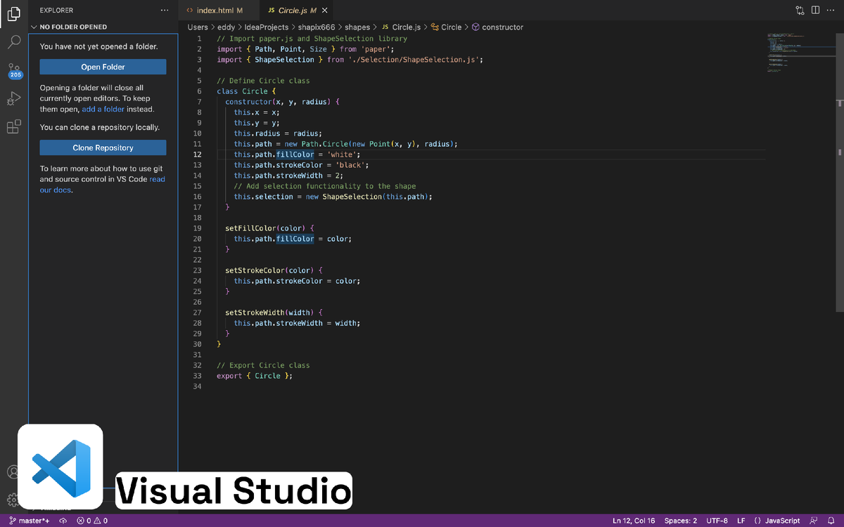Viewport: 844px width, 527px height.
Task: Click setStrokeColor method name
Action: click(x=255, y=271)
